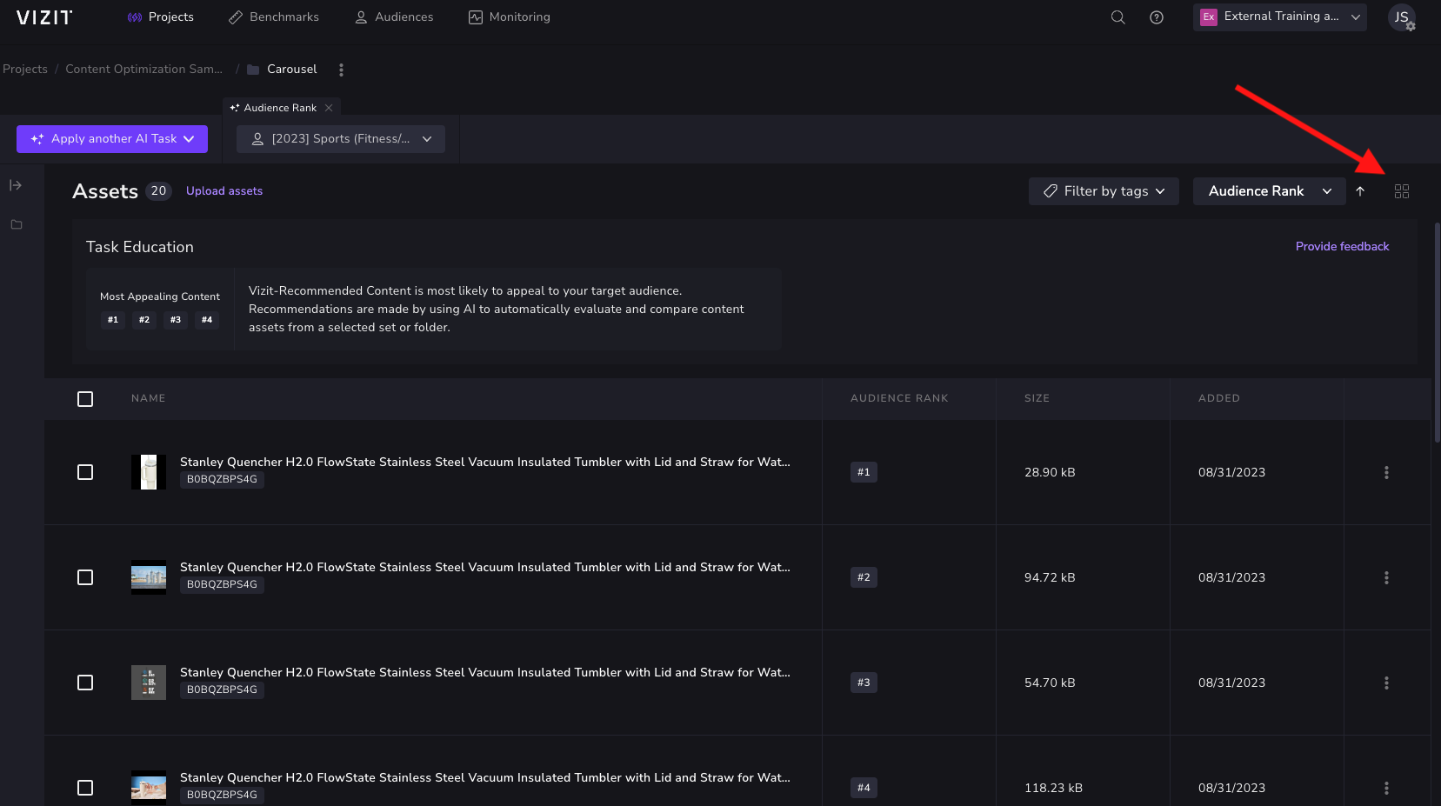1441x806 pixels.
Task: Click the SIZE column header
Action: pyautogui.click(x=1037, y=398)
